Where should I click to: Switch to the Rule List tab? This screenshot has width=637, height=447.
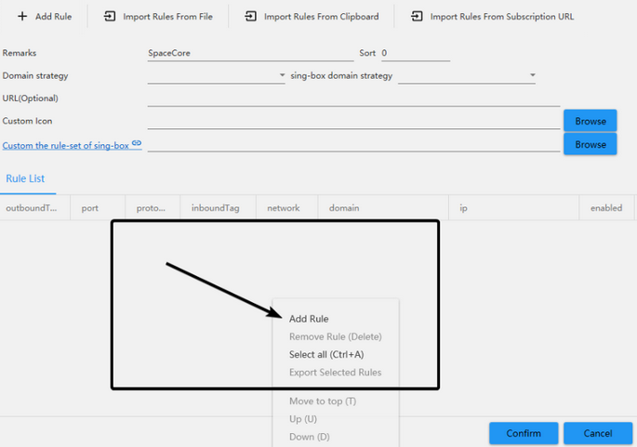(x=25, y=178)
